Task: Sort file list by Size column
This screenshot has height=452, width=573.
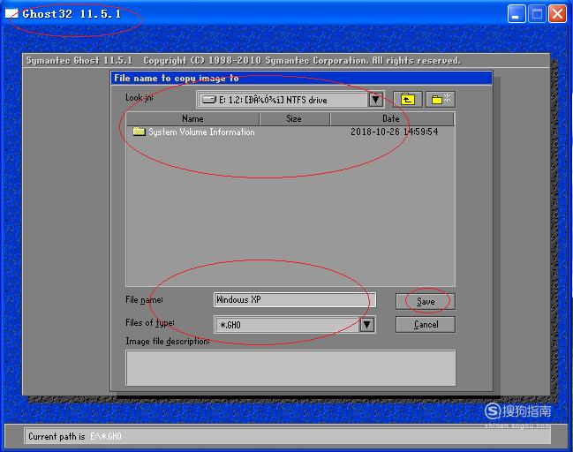Action: 294,119
